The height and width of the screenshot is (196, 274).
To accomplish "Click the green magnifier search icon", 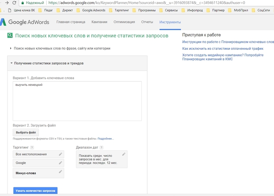I will [x=10, y=35].
